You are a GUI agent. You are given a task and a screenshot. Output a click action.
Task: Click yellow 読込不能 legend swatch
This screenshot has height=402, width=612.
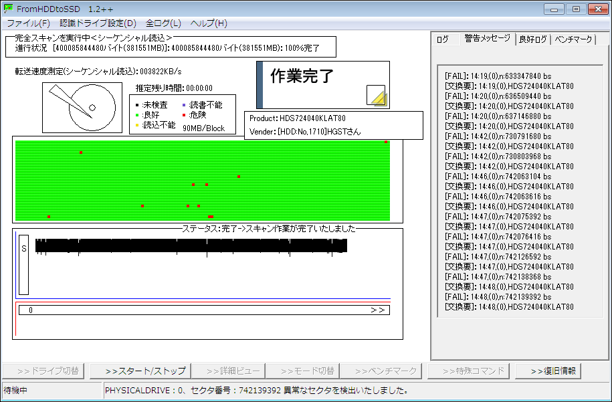tap(137, 125)
